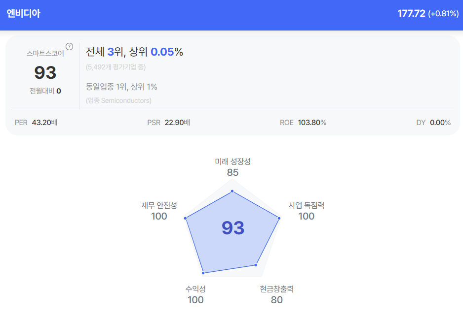Screen dimensions: 463x318
Task: Click the 엔비디아 title in header
Action: coord(23,14)
